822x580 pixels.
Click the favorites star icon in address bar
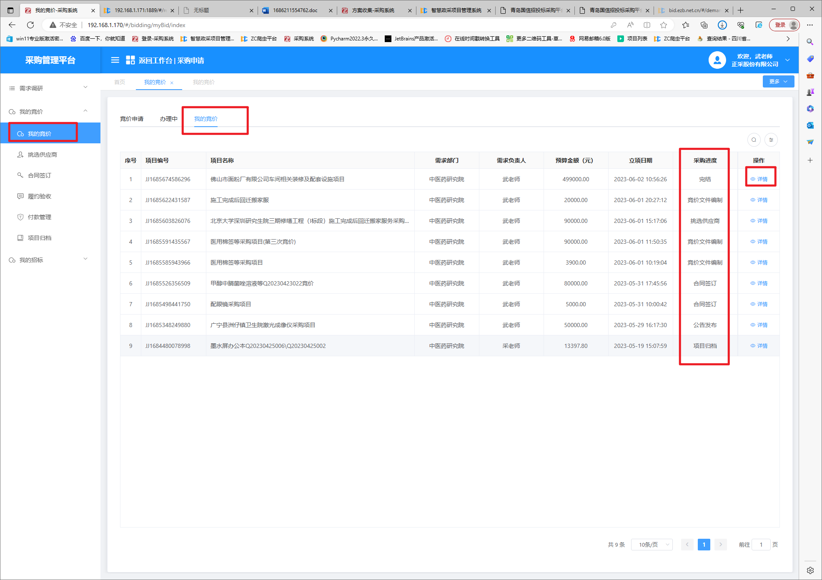point(664,25)
